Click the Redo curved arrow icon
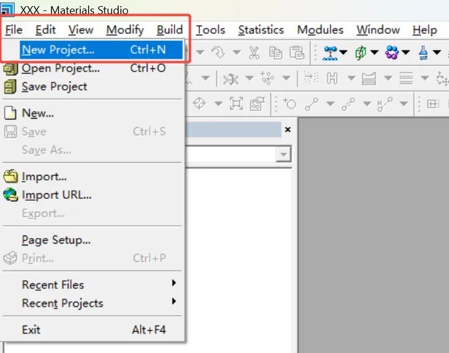 tap(218, 53)
